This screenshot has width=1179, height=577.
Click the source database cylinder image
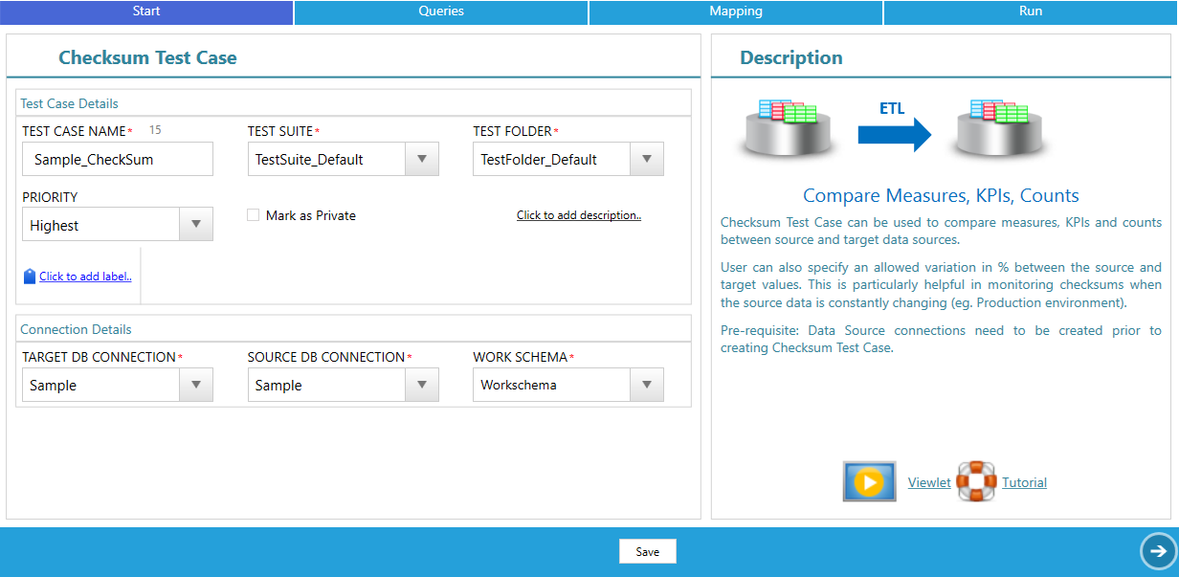click(788, 128)
